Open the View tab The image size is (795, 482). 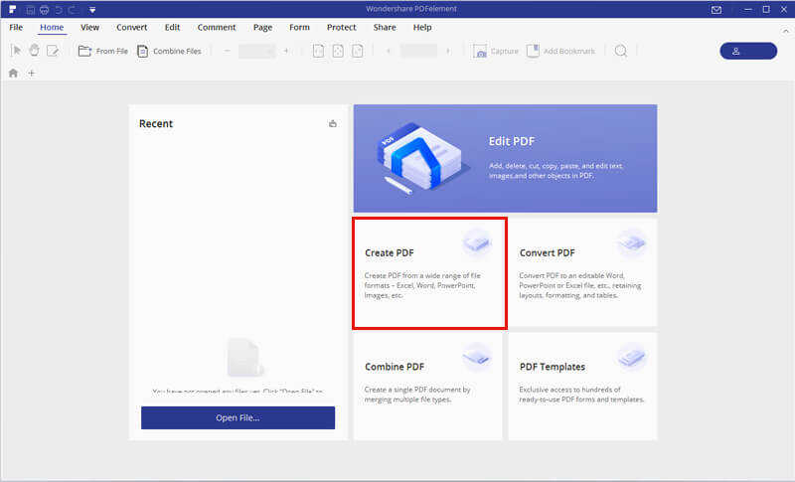coord(89,28)
